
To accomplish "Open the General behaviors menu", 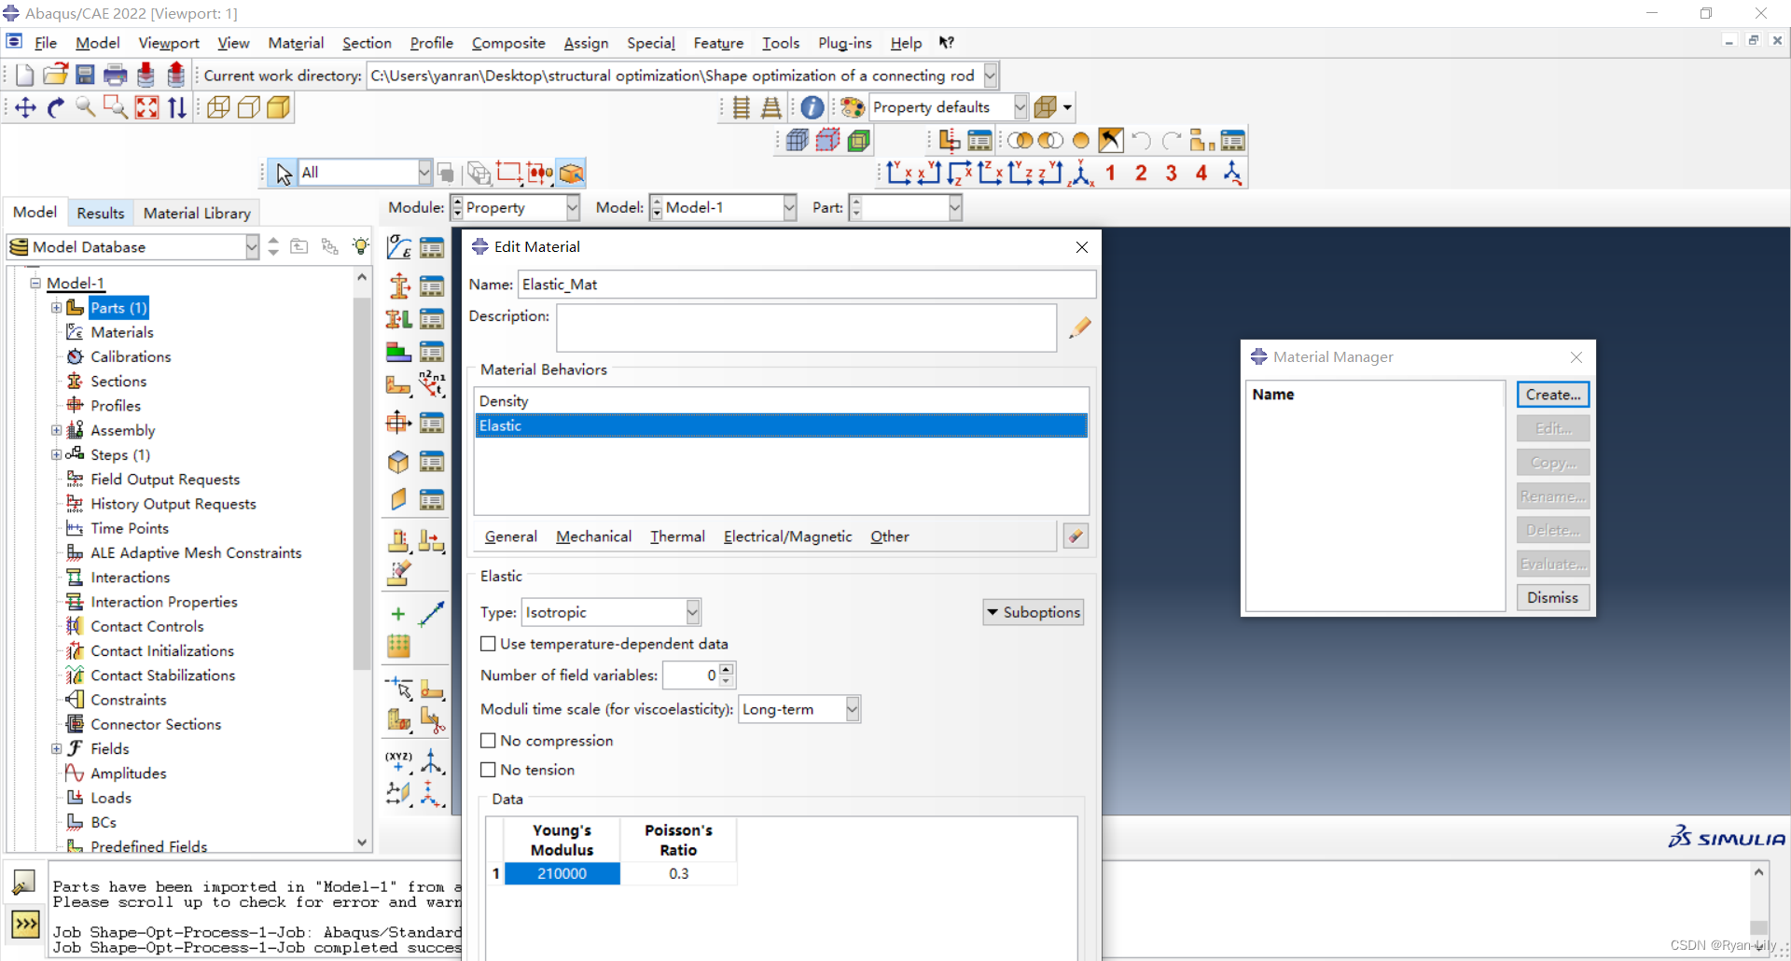I will tap(510, 536).
